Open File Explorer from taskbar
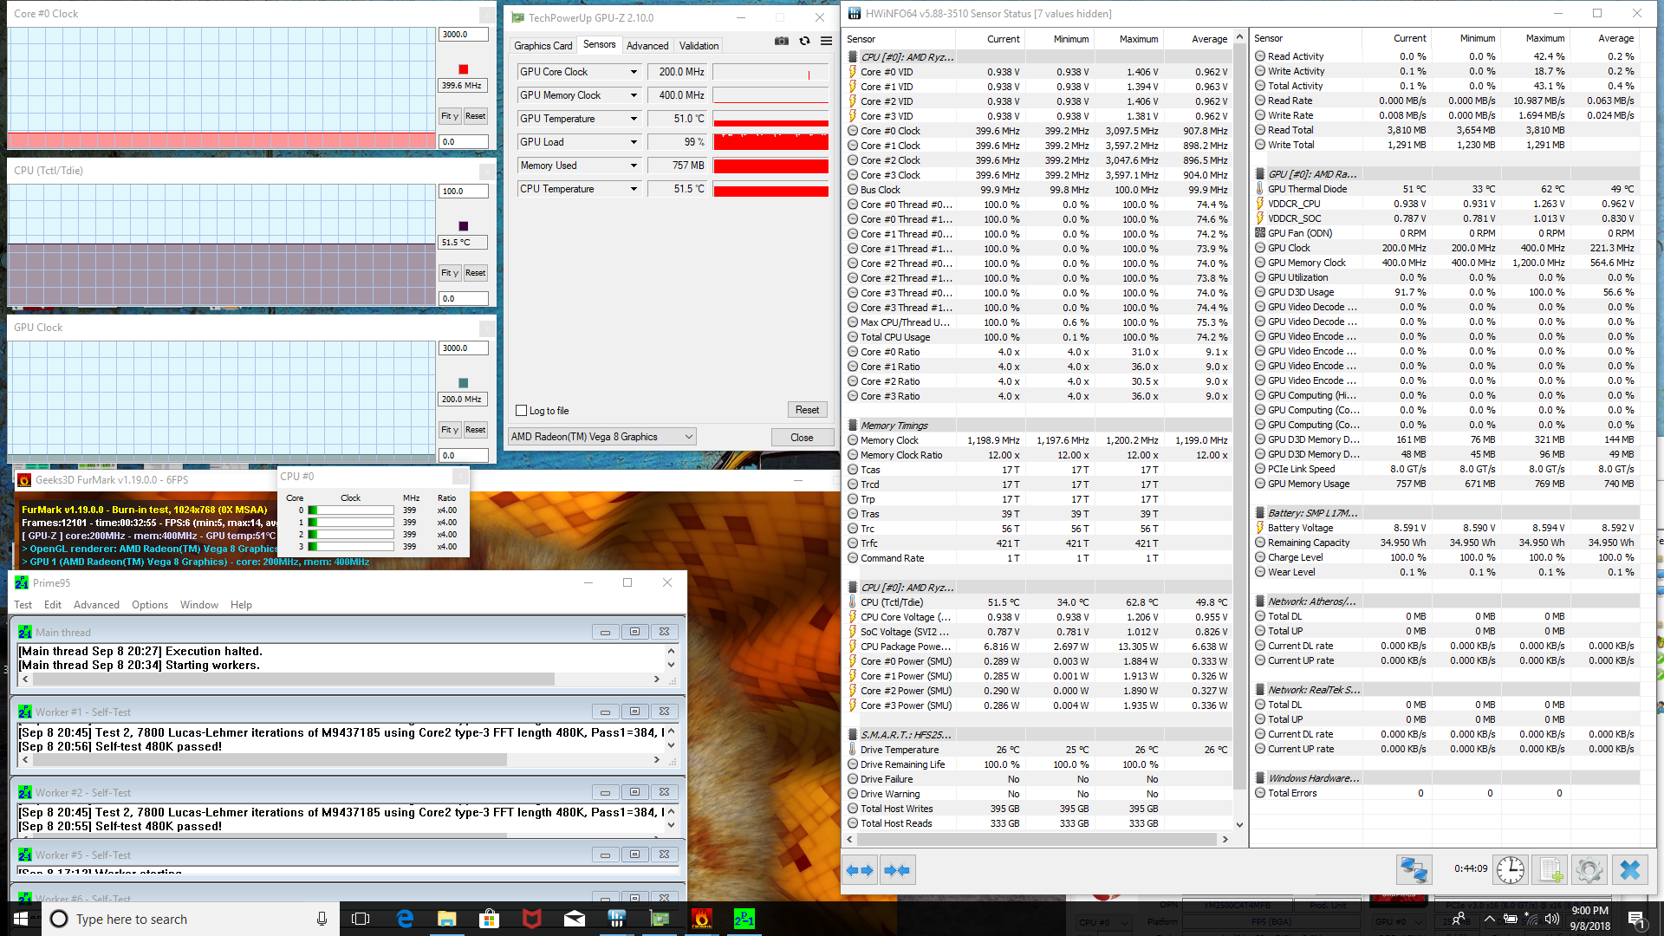 click(x=447, y=919)
